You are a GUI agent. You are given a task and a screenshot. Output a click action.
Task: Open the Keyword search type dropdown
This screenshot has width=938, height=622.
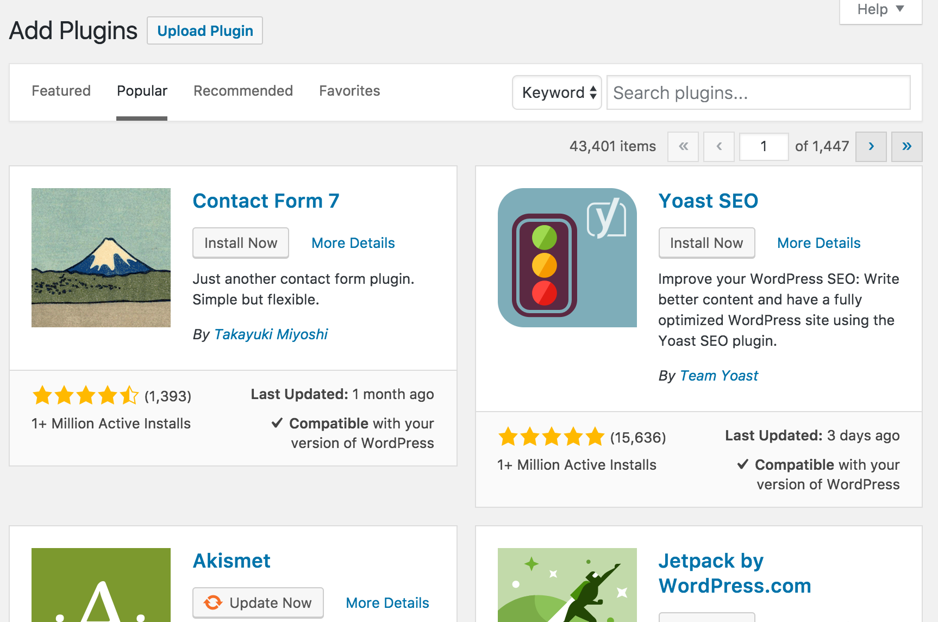tap(557, 92)
